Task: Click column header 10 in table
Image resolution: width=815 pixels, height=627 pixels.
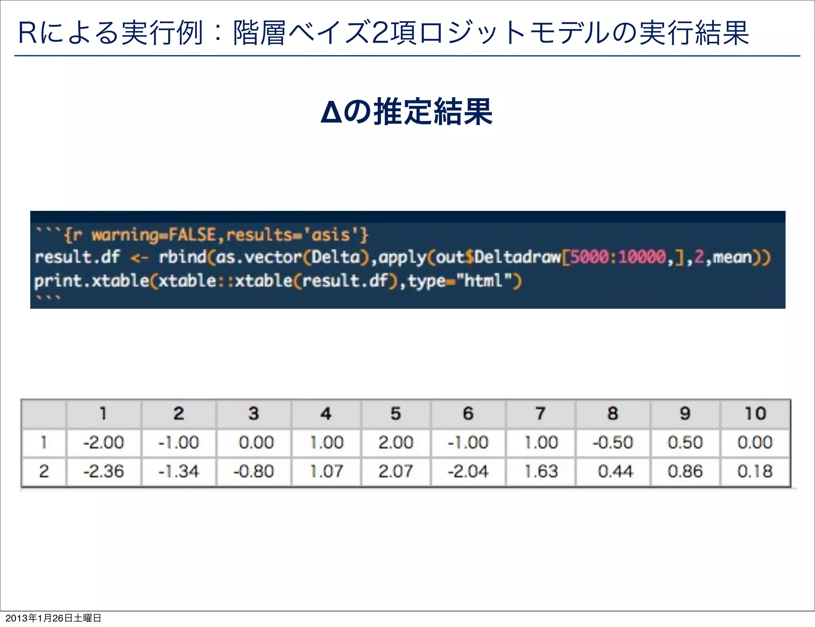Action: pyautogui.click(x=755, y=414)
